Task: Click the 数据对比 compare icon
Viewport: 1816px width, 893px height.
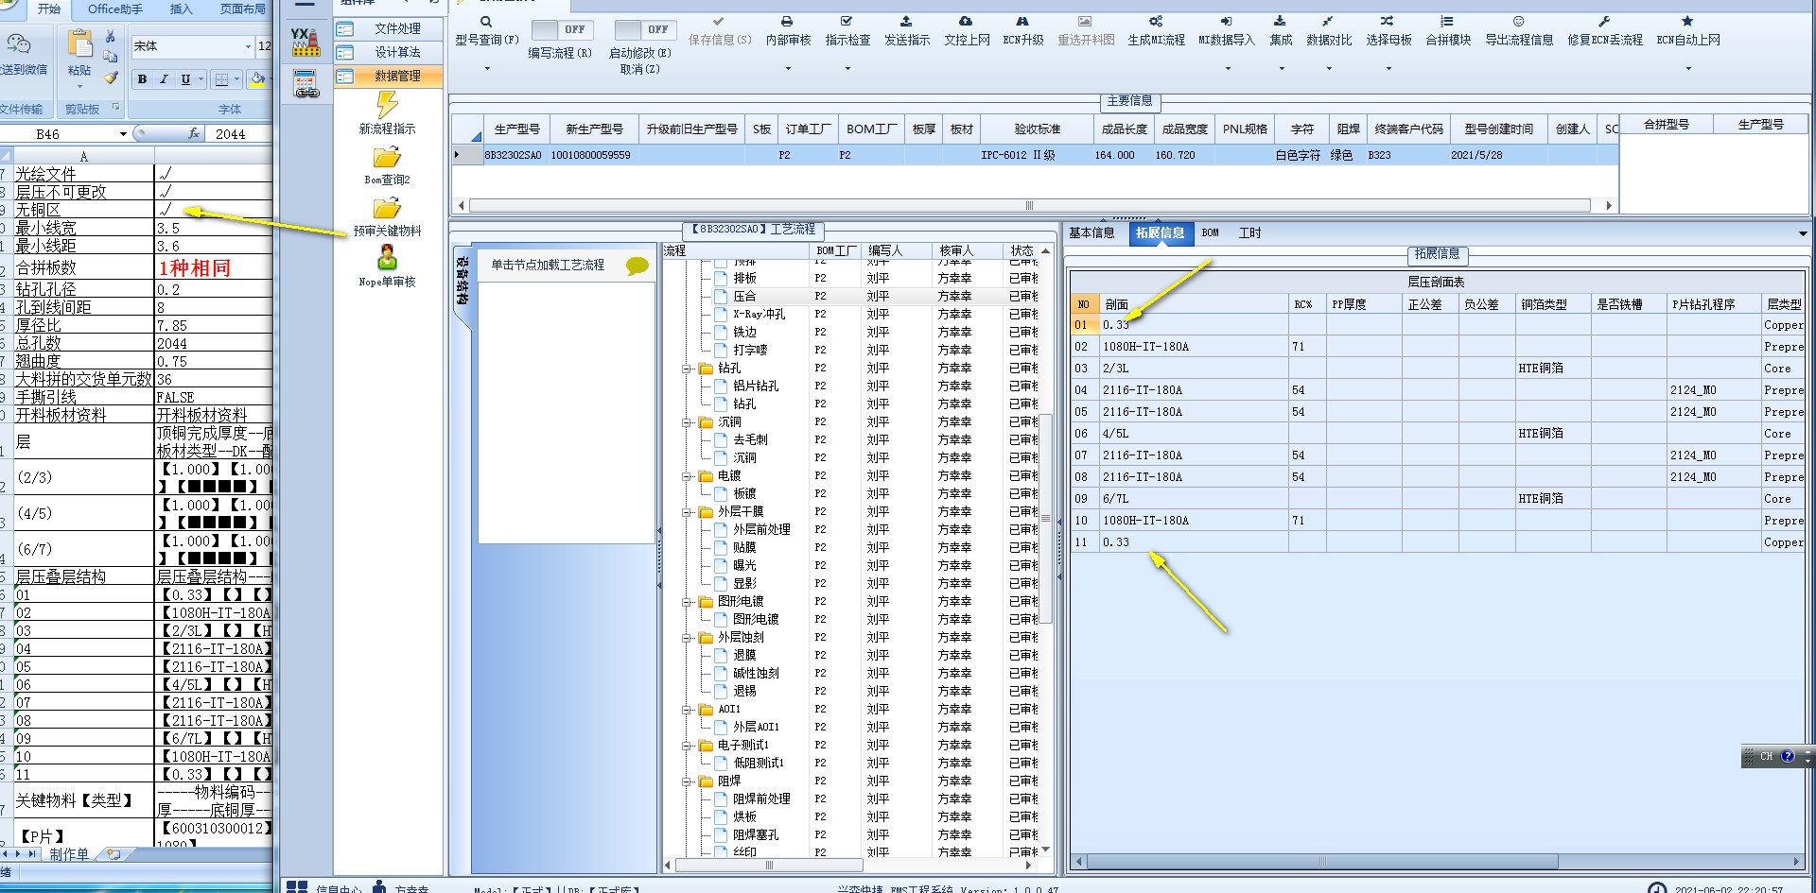Action: point(1328,22)
